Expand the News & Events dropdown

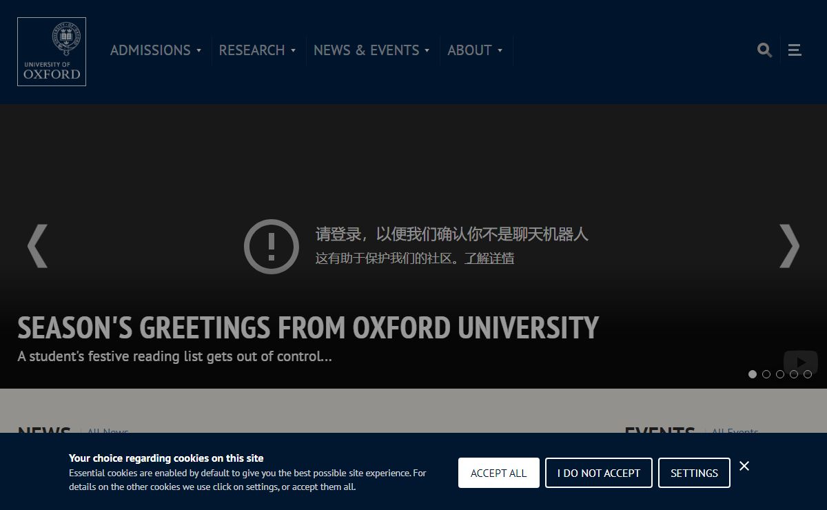tap(371, 50)
